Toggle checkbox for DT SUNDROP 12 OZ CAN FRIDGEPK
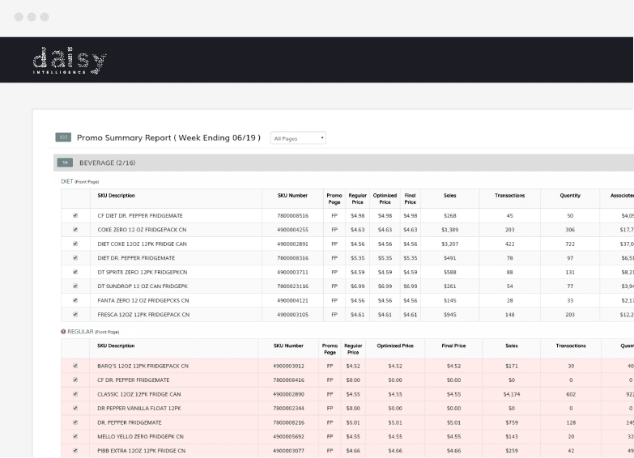The width and height of the screenshot is (634, 458). click(x=75, y=286)
